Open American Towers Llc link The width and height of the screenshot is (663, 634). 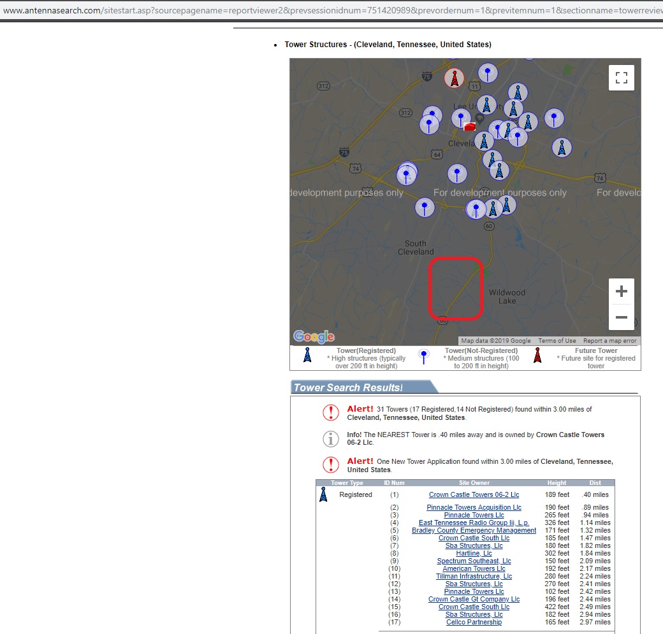(x=474, y=568)
